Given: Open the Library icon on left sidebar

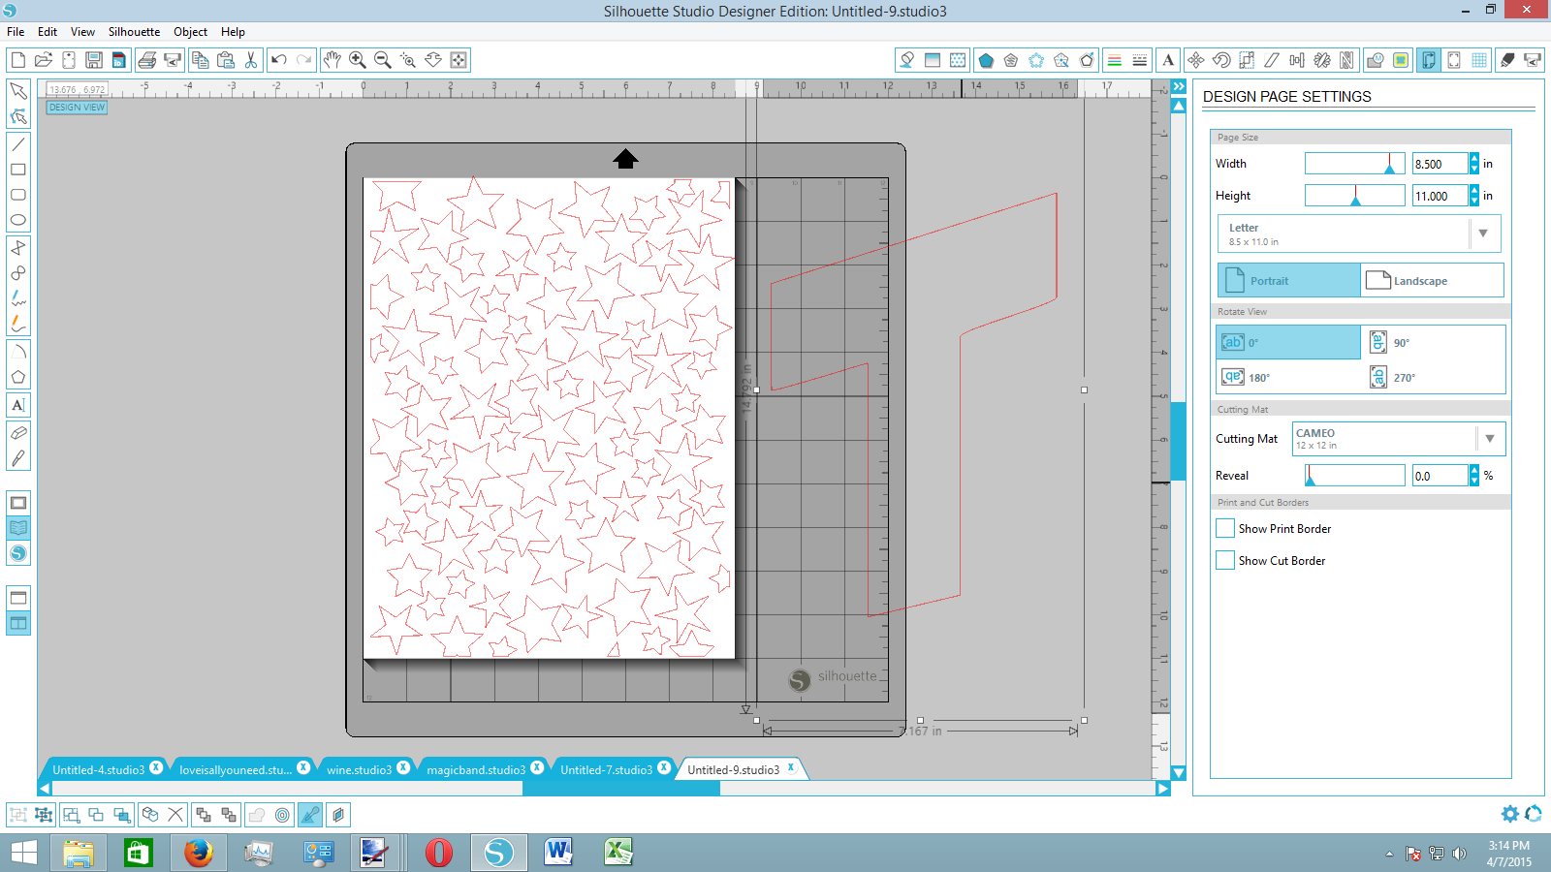Looking at the screenshot, I should tap(18, 528).
